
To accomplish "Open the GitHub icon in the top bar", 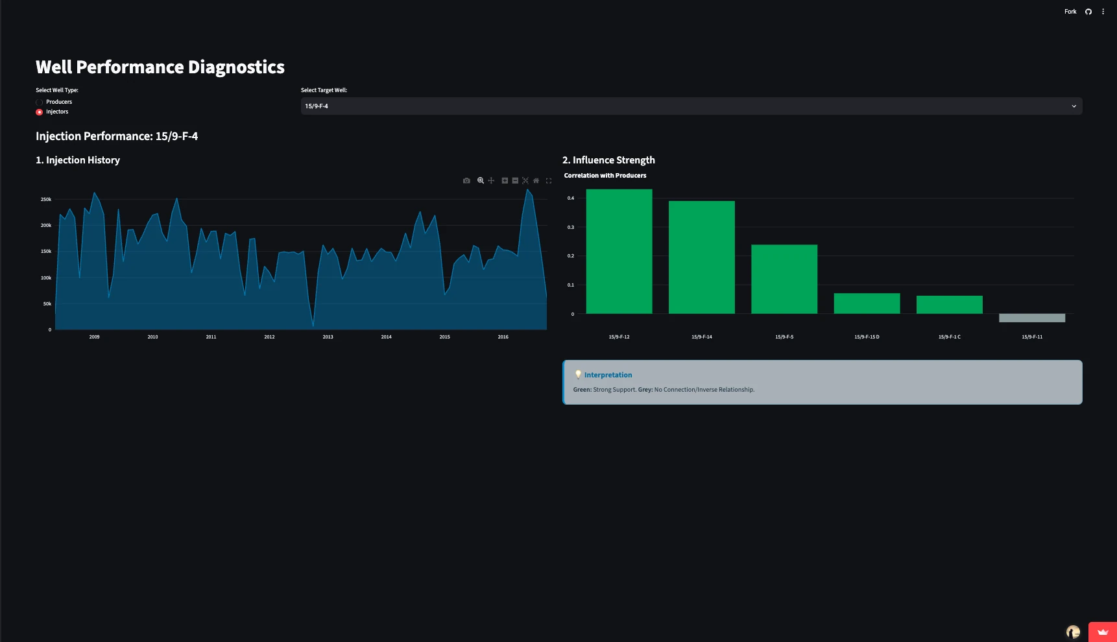I will coord(1088,12).
